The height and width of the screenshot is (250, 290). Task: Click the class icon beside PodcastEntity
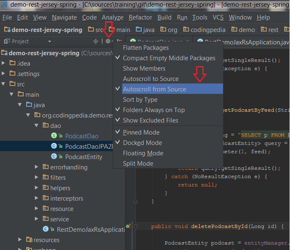54,157
